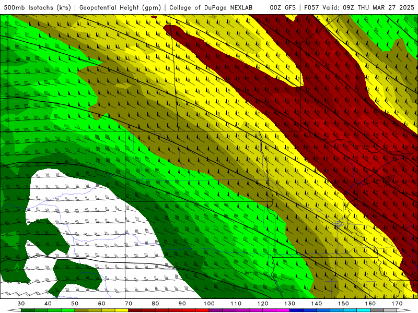Click the darkest blue swatch in the color bar

click(x=296, y=310)
